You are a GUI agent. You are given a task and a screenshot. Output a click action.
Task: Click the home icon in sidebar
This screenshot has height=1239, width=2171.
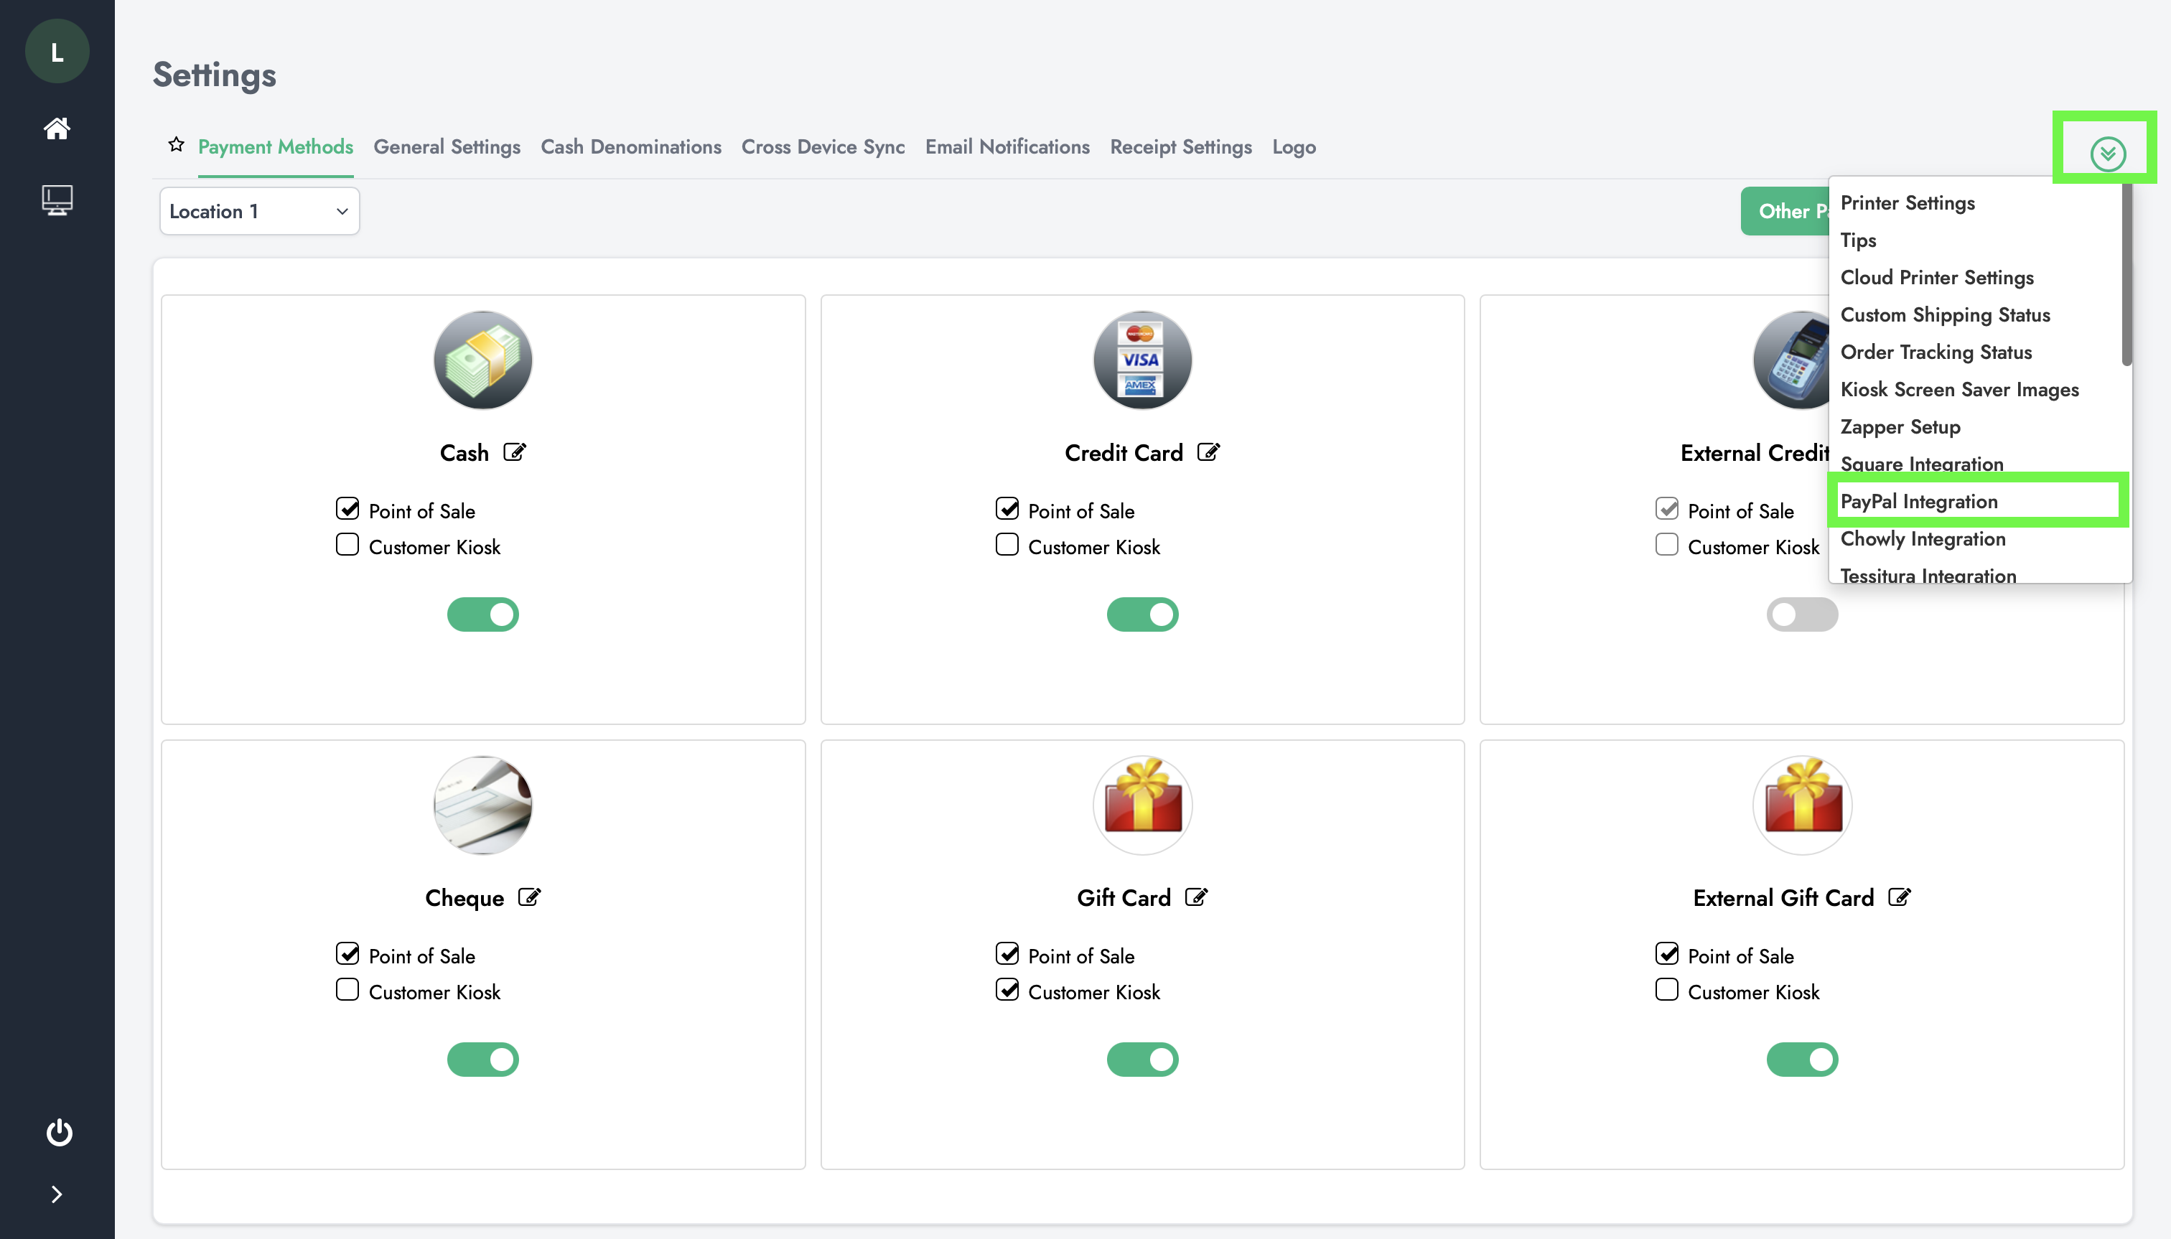tap(57, 128)
